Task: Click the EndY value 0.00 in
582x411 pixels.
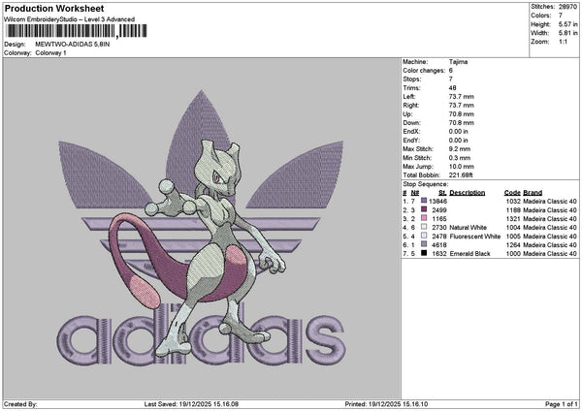Action: (459, 141)
